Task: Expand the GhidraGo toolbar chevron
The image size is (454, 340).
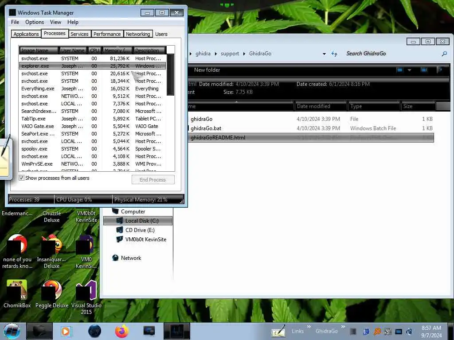Action: click(343, 327)
